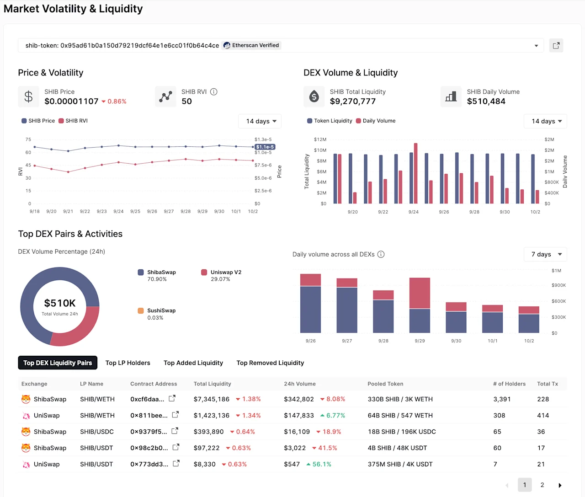Screen dimensions: 585x497
Task: Sort by # of Holders column header
Action: 509,384
